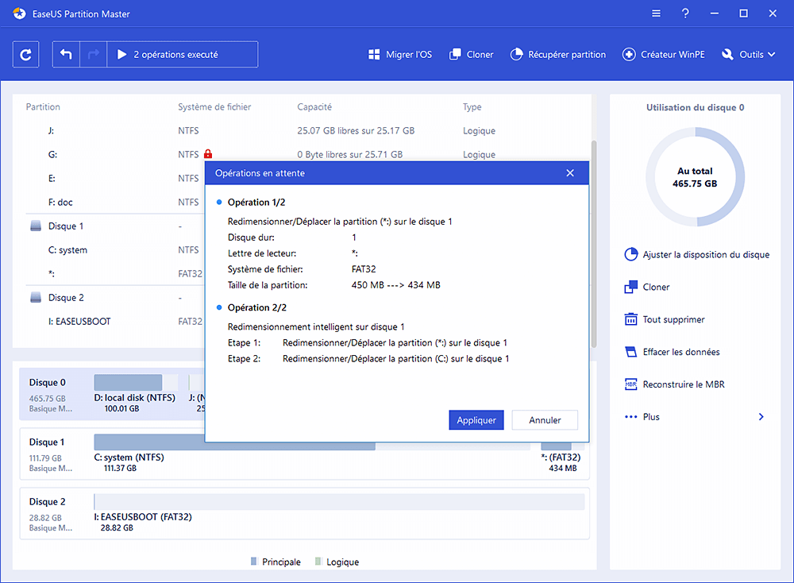
Task: Click the partition list vertical scrollbar
Action: pos(594,243)
